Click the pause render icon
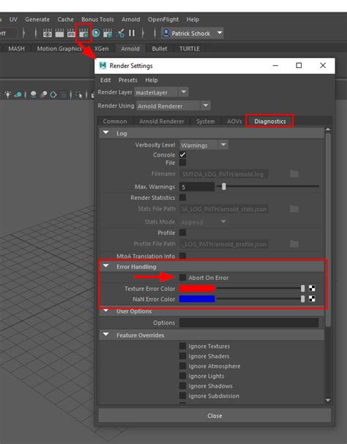 point(132,34)
